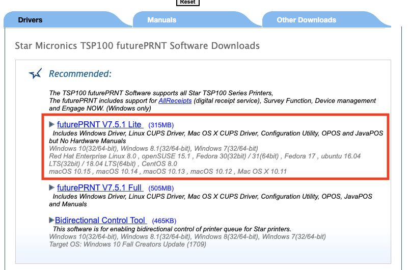Click the star icon beside Recommended
This screenshot has width=410, height=270.
click(35, 74)
